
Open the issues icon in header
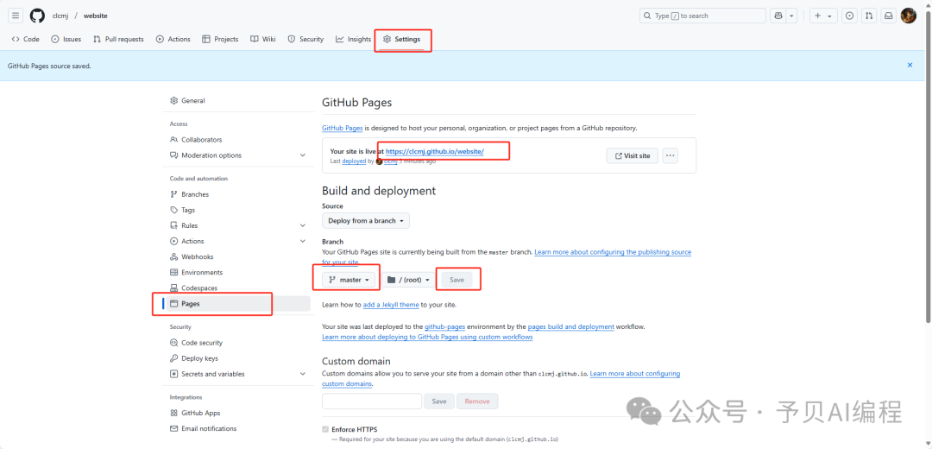(850, 16)
